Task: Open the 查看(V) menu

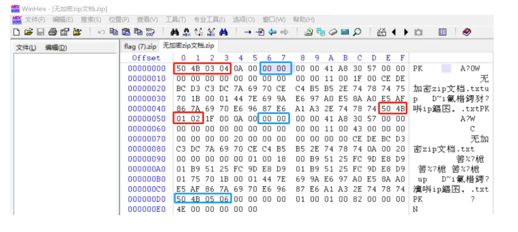Action: [147, 19]
